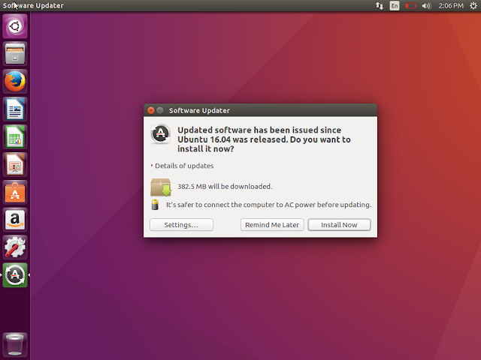Open the Files manager from launcher
Screen dimensions: 481x360
tap(15, 54)
